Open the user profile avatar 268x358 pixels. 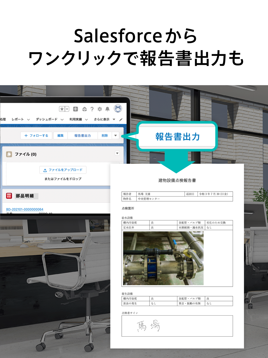pyautogui.click(x=118, y=108)
